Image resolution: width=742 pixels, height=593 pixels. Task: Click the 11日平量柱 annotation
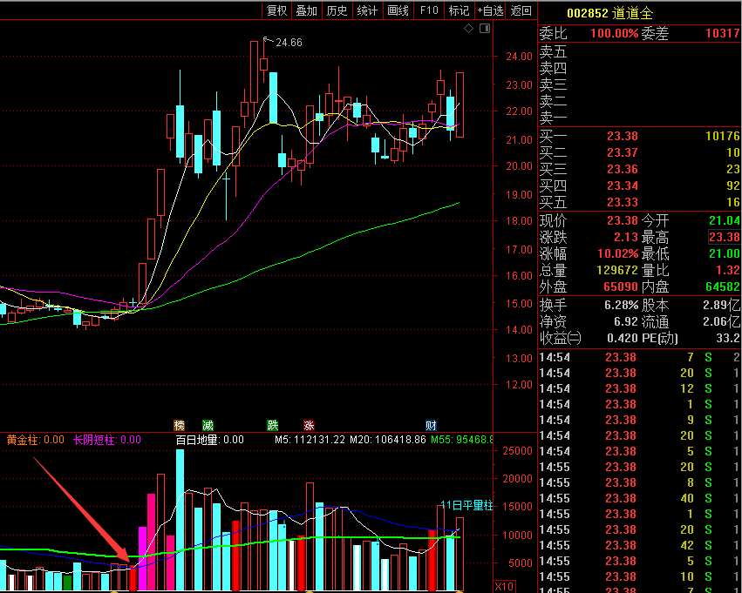[466, 506]
